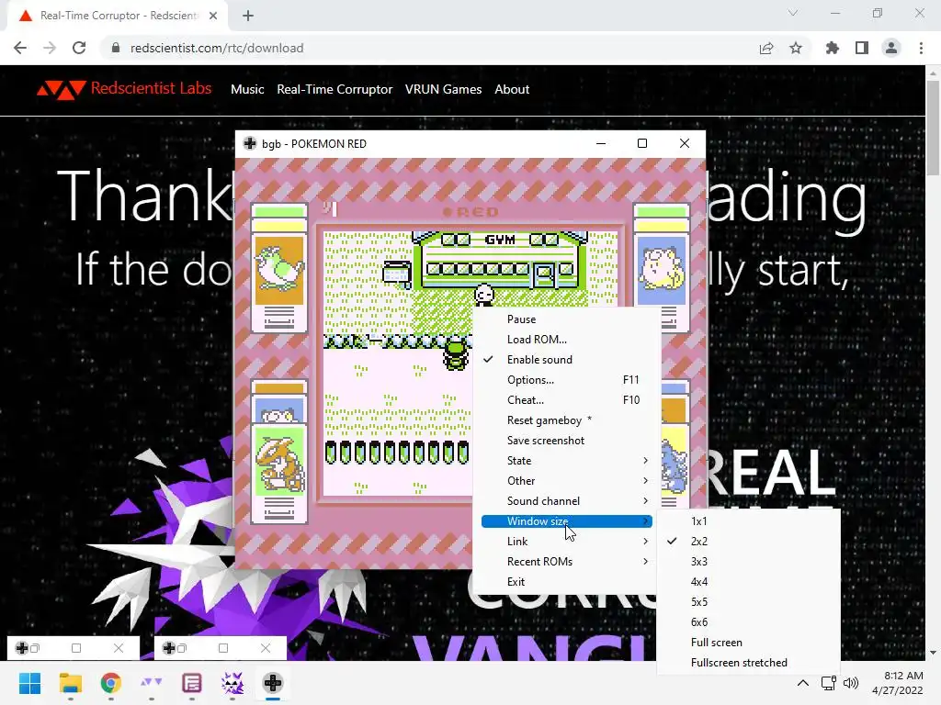Viewport: 941px width, 705px height.
Task: Open the Real-Time Corruptor nav link
Action: [x=334, y=89]
